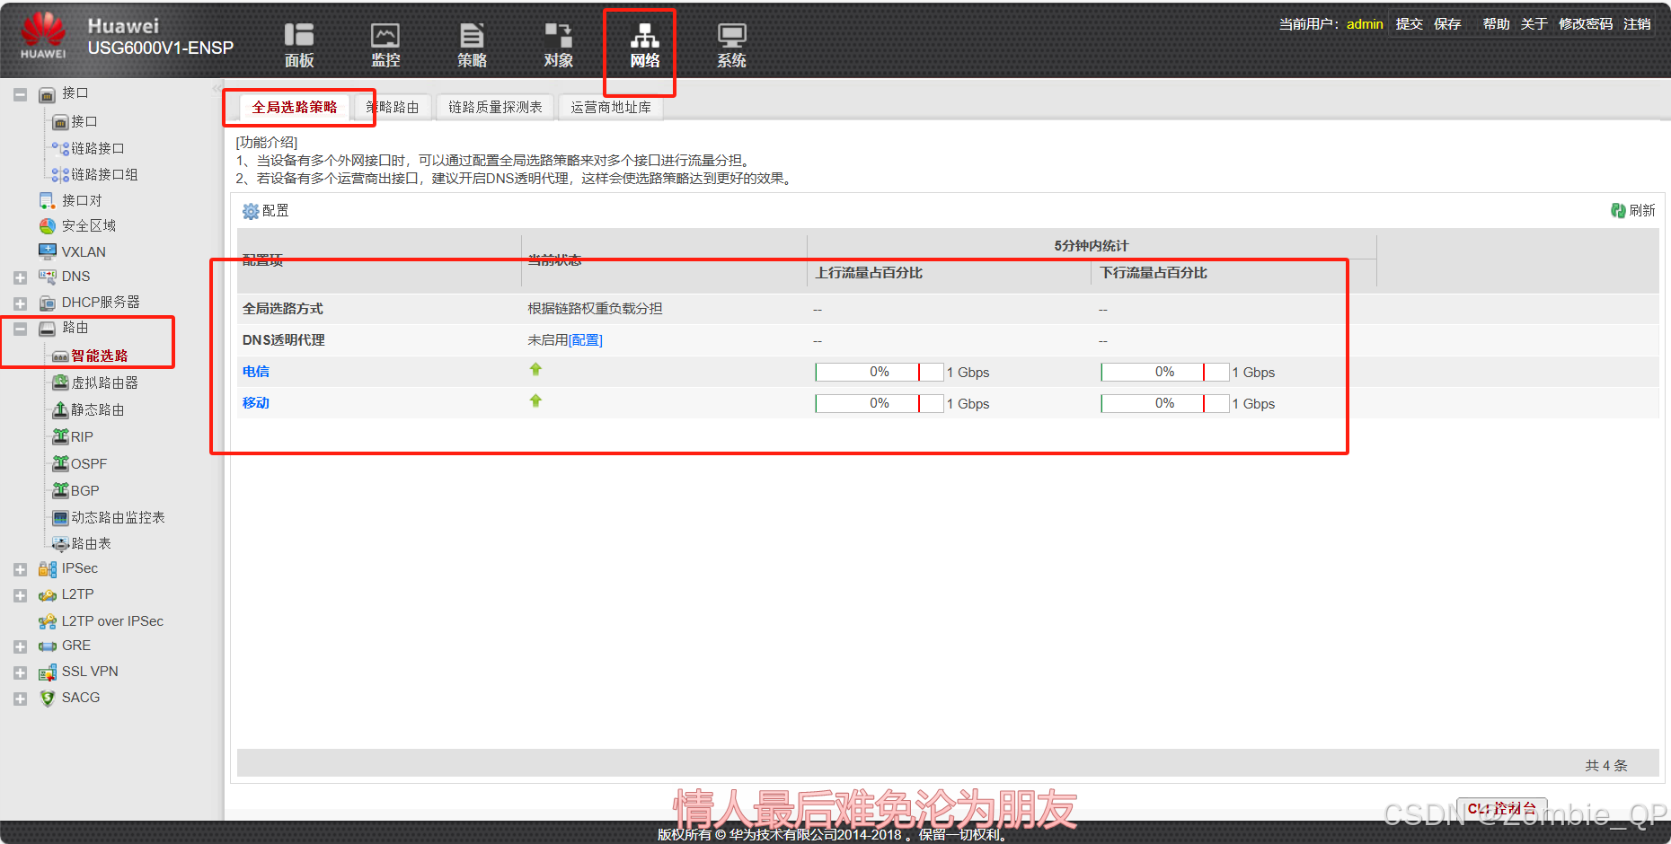1671x844 pixels.
Task: Switch to the 策略路由 tab
Action: 393,107
